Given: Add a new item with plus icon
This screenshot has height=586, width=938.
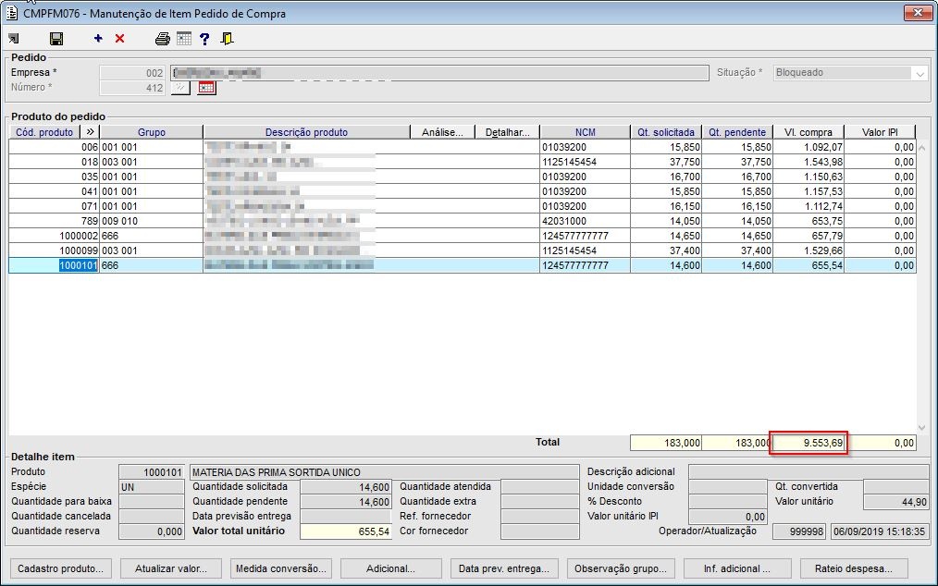Looking at the screenshot, I should [99, 39].
